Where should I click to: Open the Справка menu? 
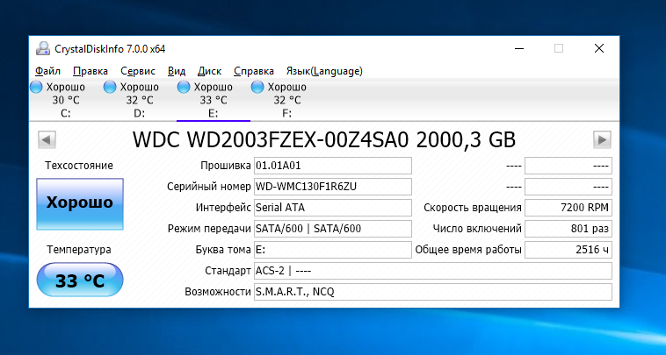[254, 71]
